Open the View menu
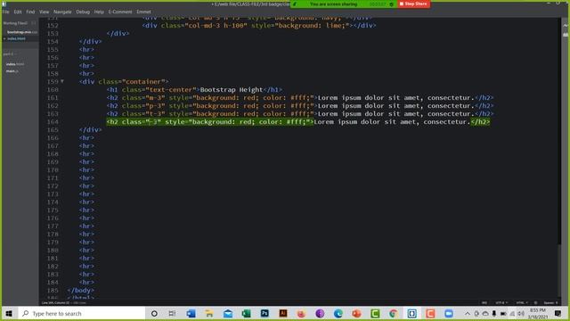 tap(44, 12)
